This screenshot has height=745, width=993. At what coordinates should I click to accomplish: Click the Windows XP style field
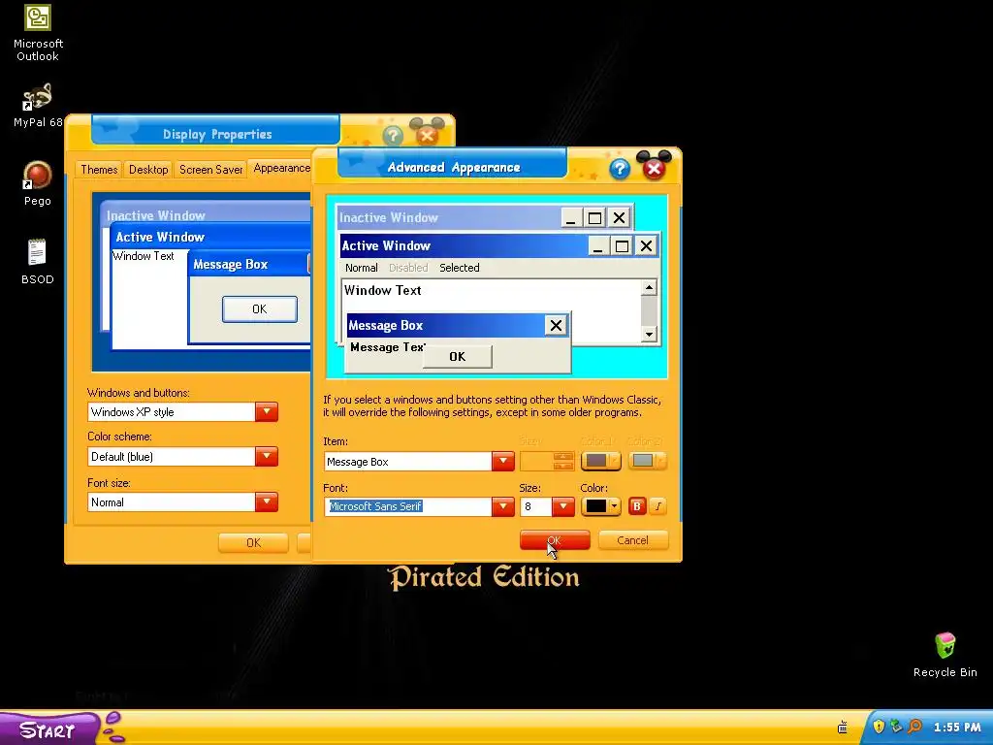[172, 411]
